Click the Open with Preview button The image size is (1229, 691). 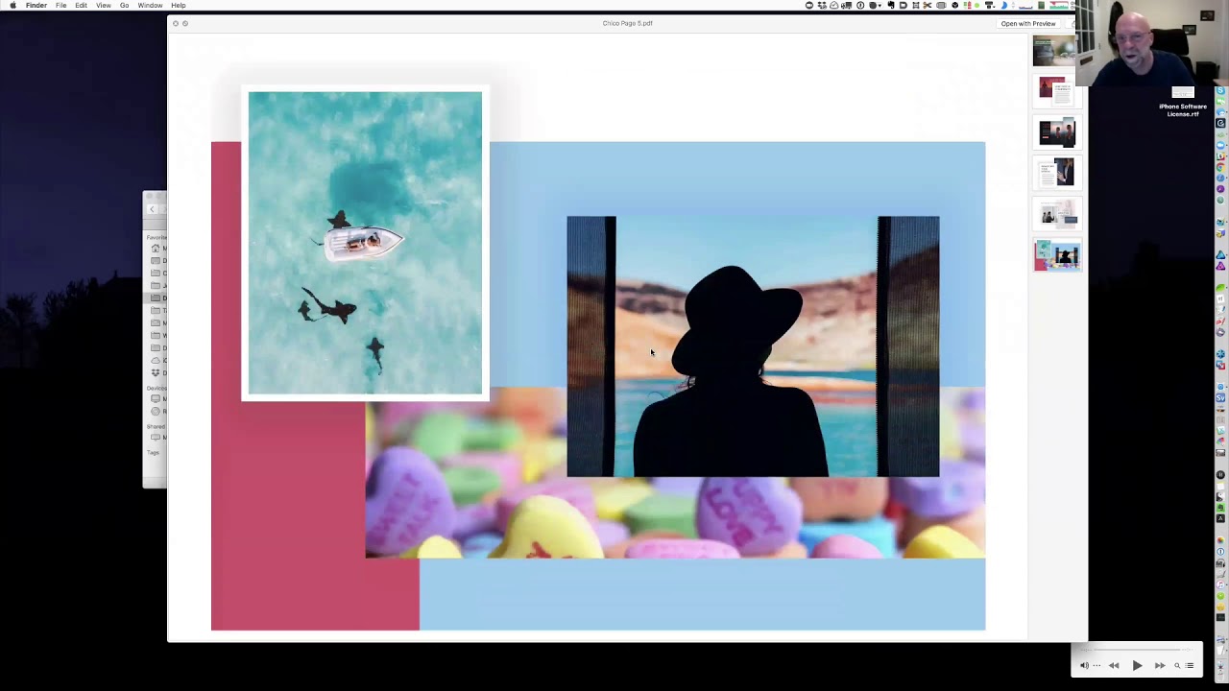pyautogui.click(x=1027, y=23)
